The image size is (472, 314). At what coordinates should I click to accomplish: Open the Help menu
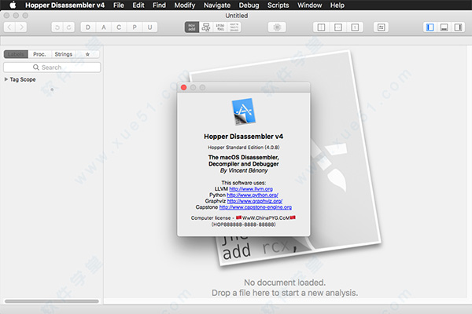coord(337,5)
